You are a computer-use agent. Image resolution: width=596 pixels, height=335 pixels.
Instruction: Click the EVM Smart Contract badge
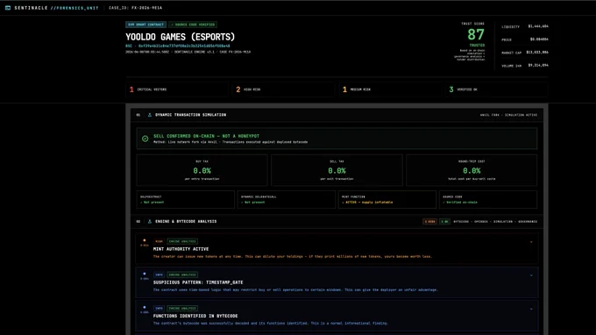pyautogui.click(x=146, y=25)
